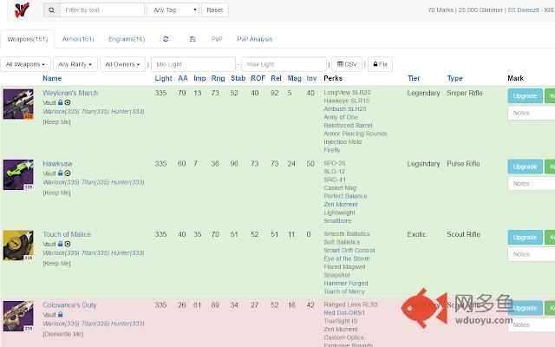Sort by Tier column header
The image size is (555, 347).
(x=414, y=78)
